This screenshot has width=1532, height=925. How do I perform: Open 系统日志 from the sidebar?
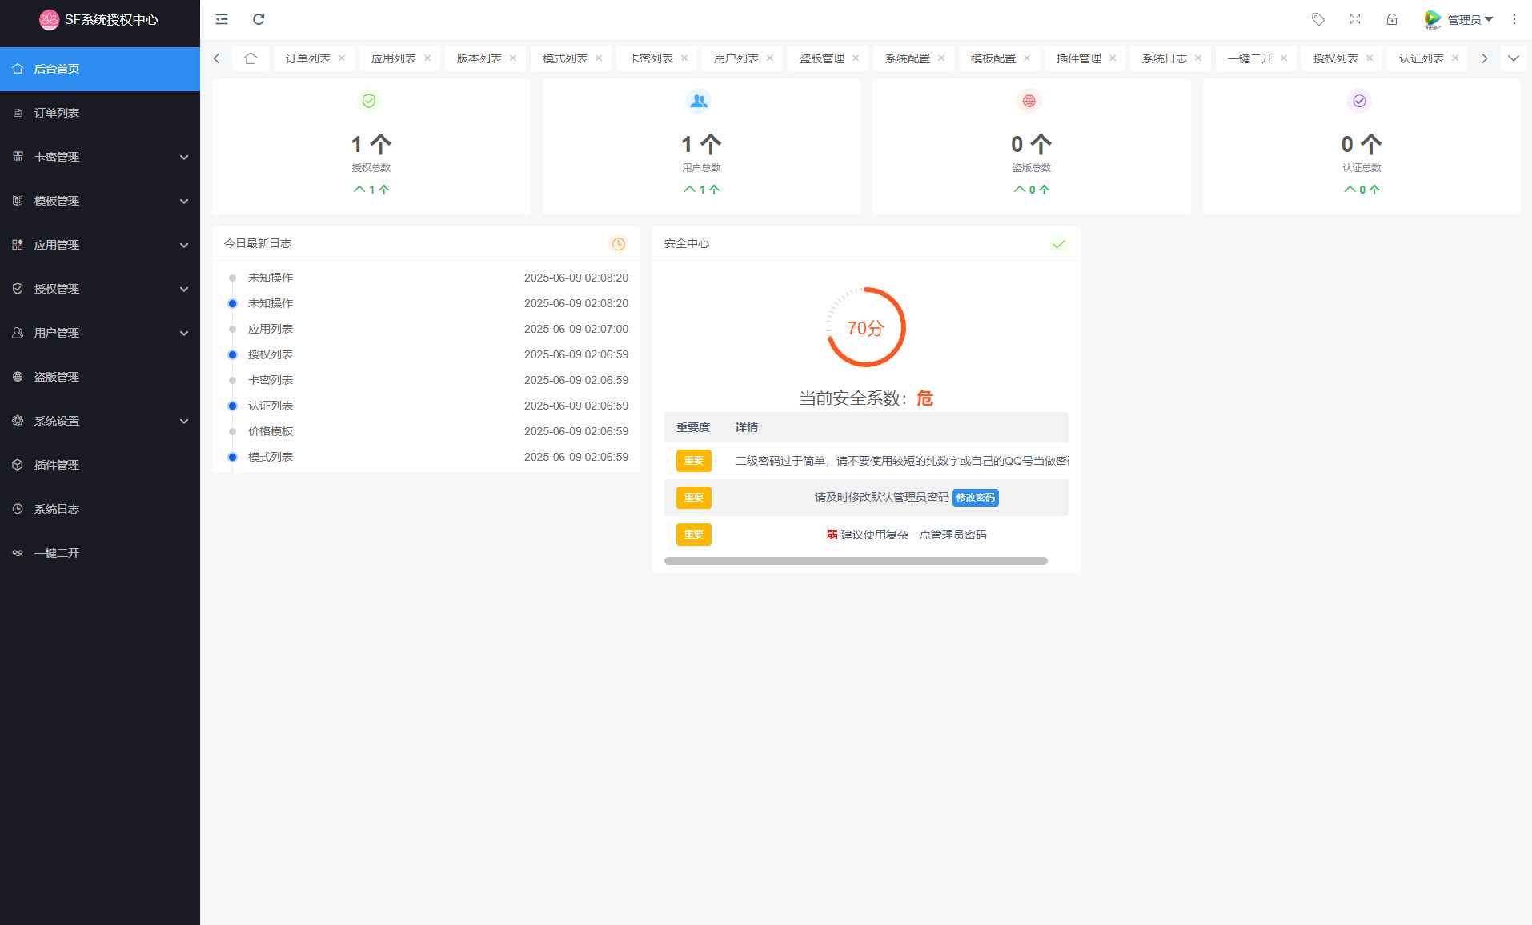click(x=56, y=508)
